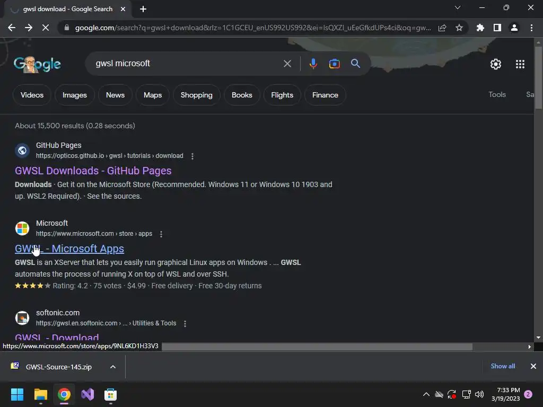Screen dimensions: 543x407
Task: Stop loading the page
Action: [x=46, y=28]
